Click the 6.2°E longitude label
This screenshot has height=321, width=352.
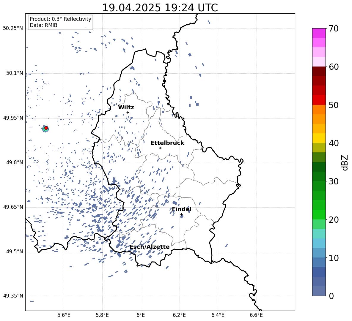pyautogui.click(x=179, y=315)
